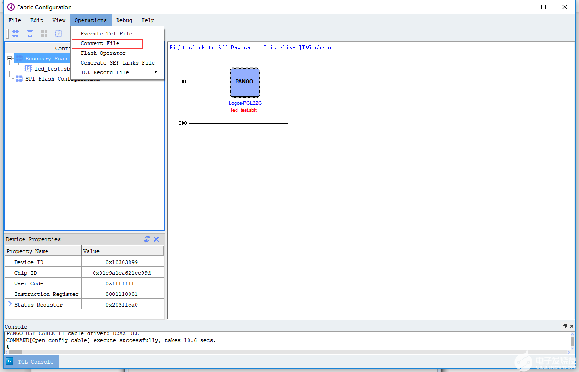
Task: Click the Logos-PGL22G device label
Action: pos(245,103)
